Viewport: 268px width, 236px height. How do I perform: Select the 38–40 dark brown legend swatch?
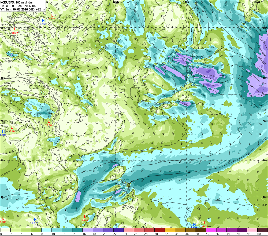pyautogui.click(x=201, y=230)
